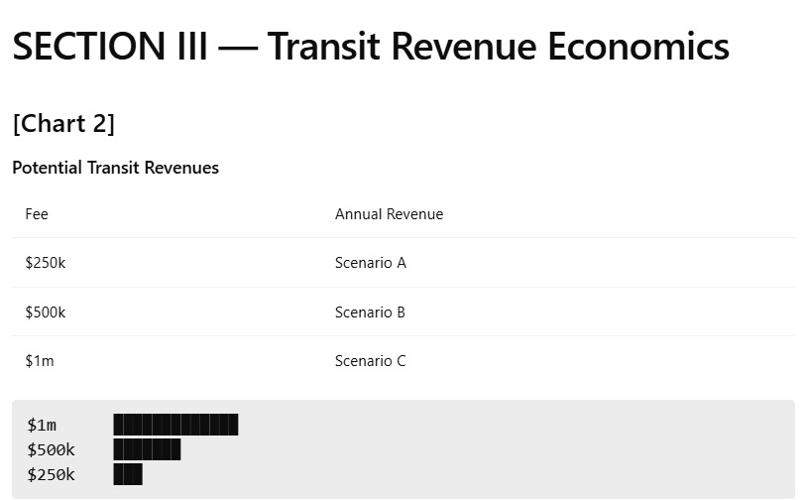Image resolution: width=806 pixels, height=500 pixels.
Task: Click the "Potential Transit Revenues" table caption
Action: click(115, 168)
